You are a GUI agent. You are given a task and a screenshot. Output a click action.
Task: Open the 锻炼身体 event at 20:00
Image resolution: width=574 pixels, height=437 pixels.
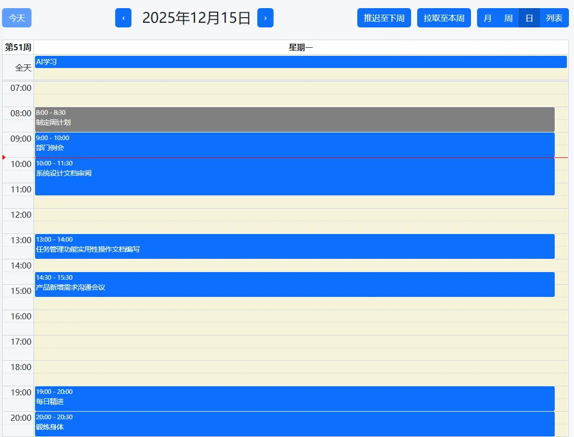click(294, 424)
